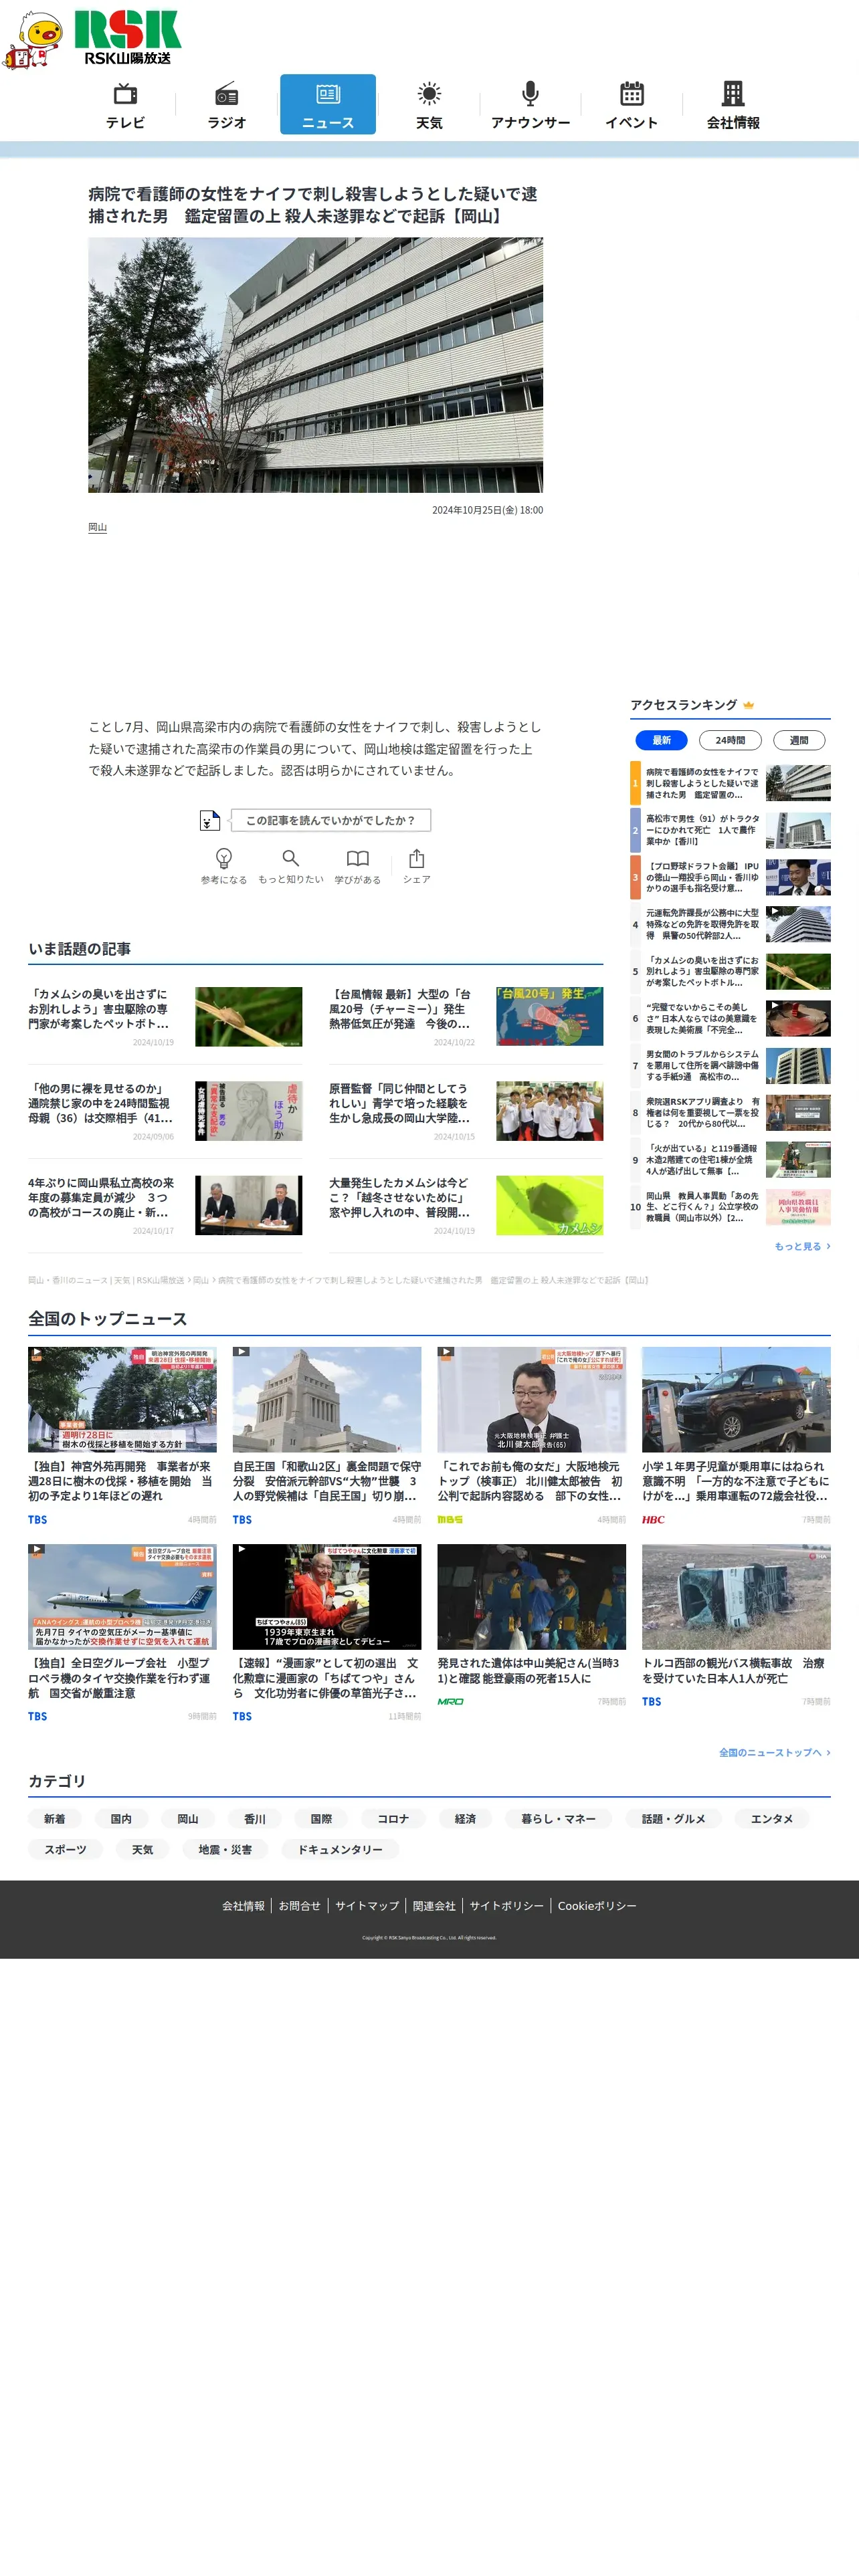
Task: Open footer 会社情報 link
Action: (x=243, y=1905)
